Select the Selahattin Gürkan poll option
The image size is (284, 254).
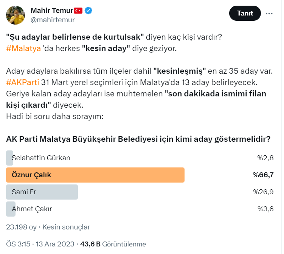point(41,158)
